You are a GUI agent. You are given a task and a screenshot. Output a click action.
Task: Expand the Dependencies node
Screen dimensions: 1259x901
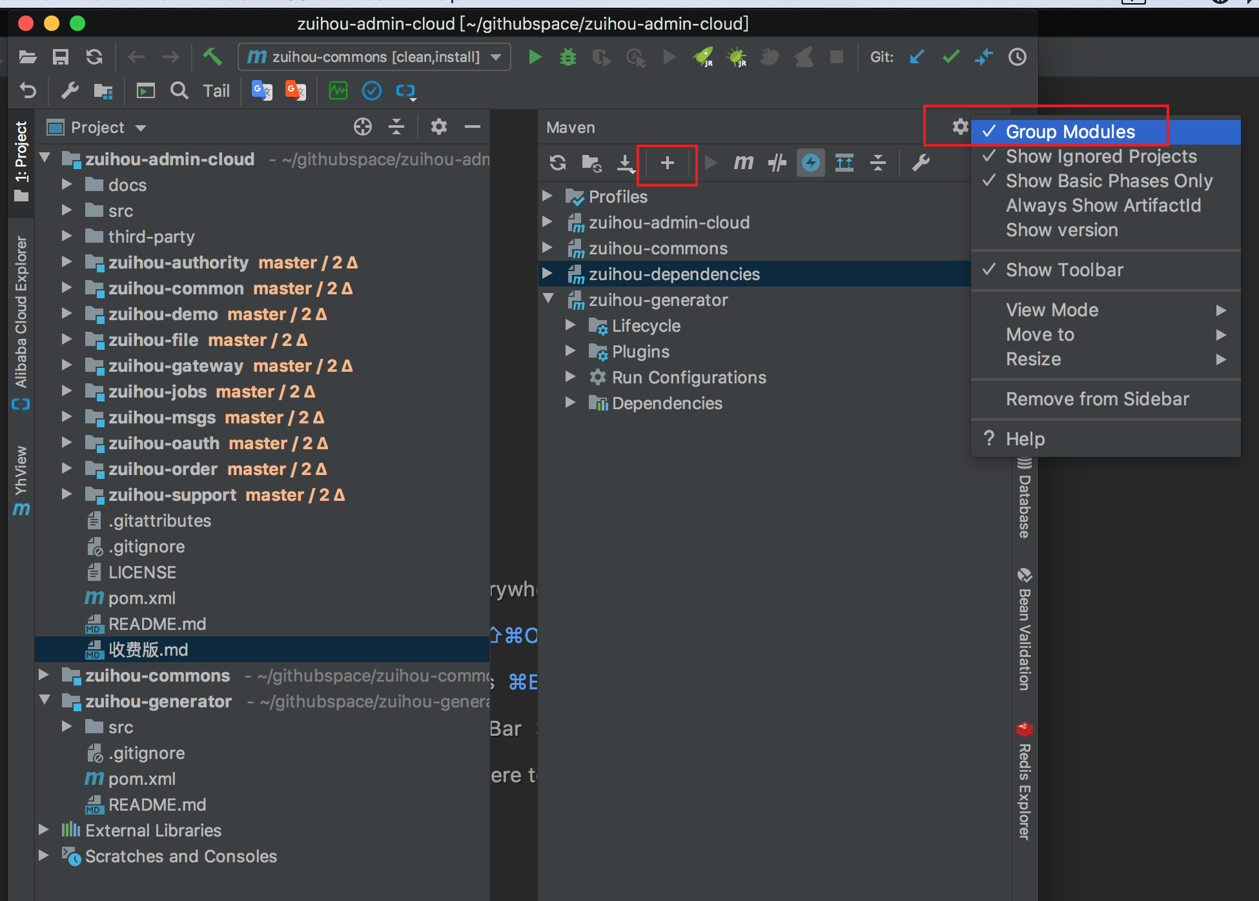571,402
